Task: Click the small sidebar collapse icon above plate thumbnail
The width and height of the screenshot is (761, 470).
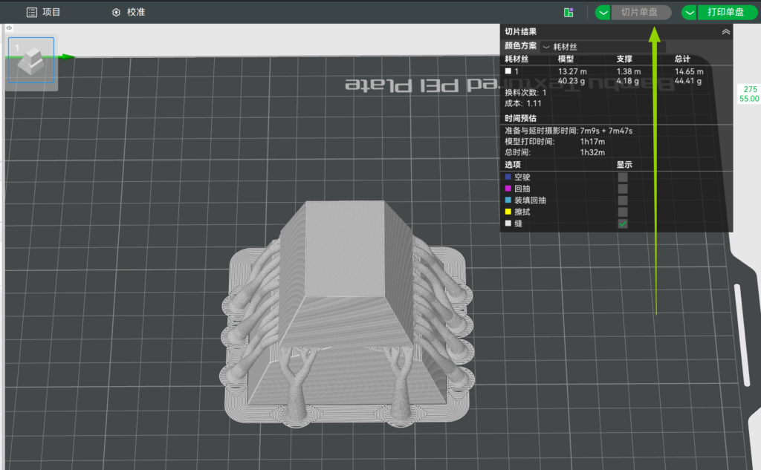Action: pos(9,27)
